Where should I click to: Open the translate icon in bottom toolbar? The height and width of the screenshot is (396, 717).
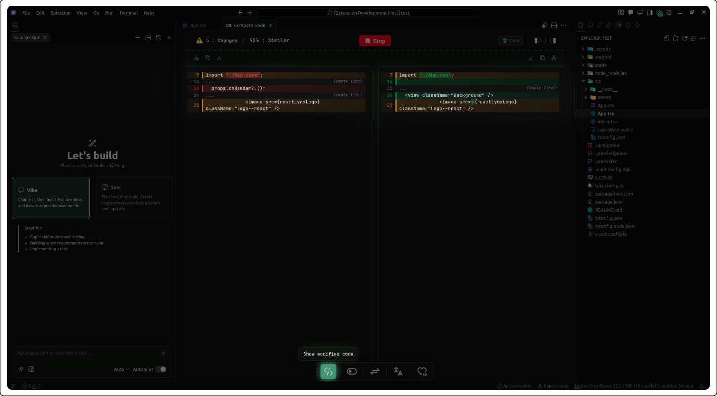[398, 371]
